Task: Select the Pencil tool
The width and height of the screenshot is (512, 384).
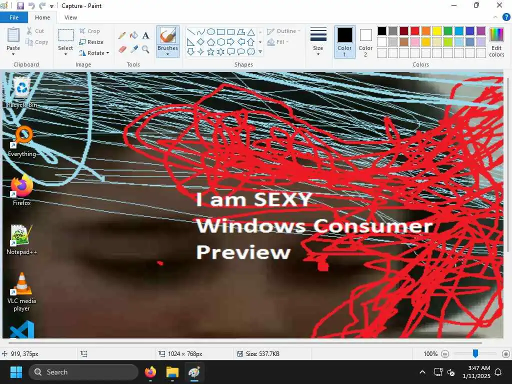Action: [122, 35]
